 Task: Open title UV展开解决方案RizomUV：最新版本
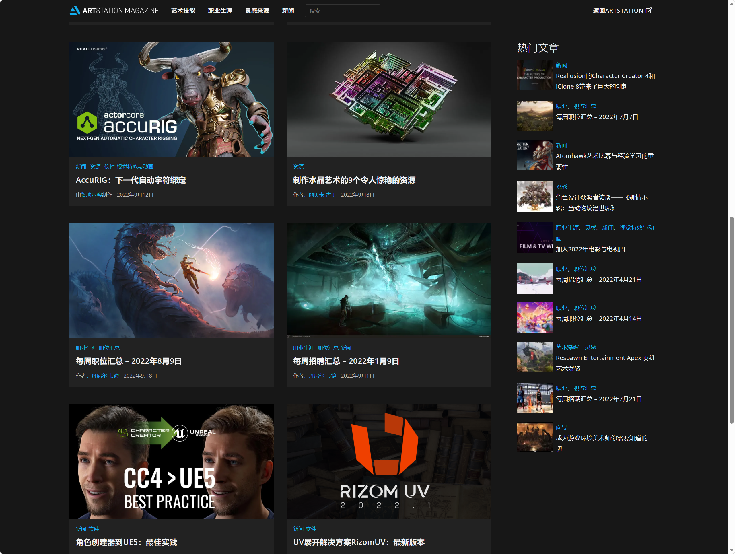pyautogui.click(x=359, y=542)
